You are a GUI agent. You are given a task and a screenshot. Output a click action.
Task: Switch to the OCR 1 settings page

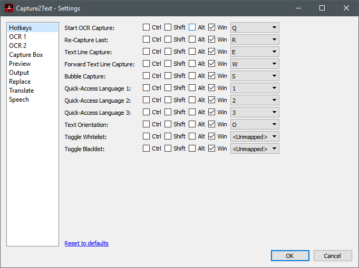click(17, 37)
